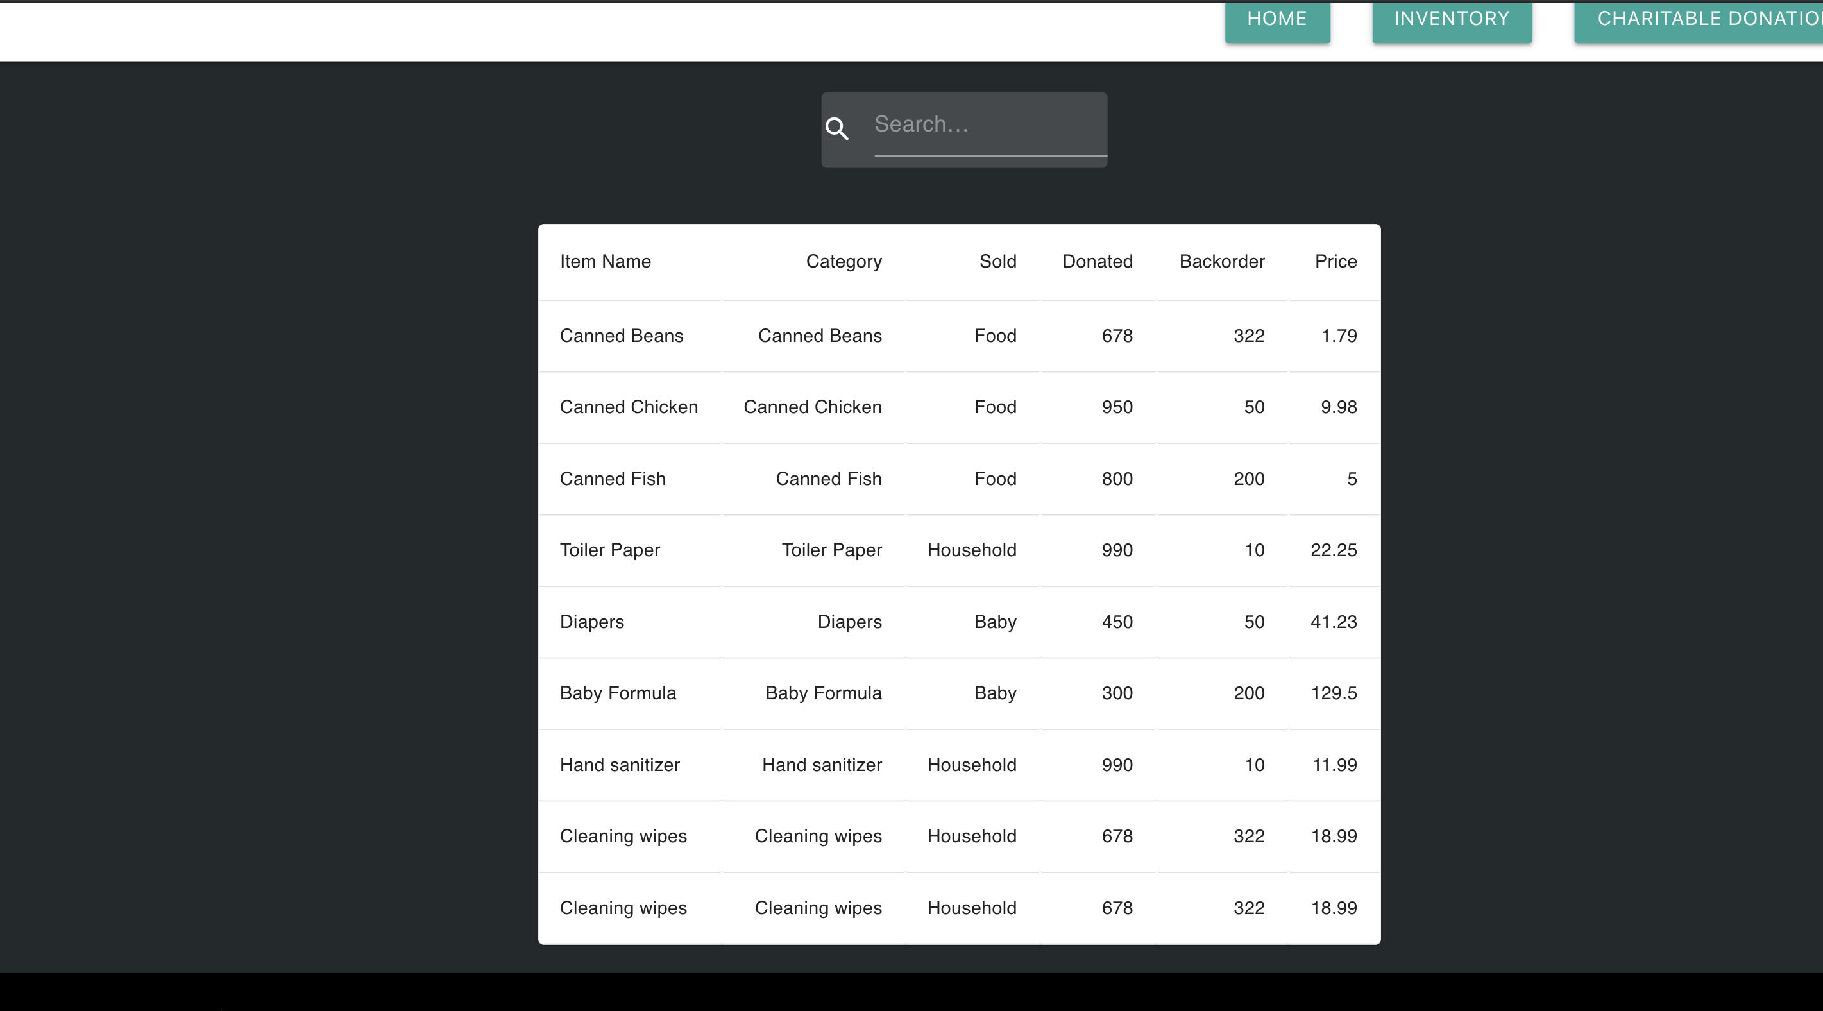Click the Baby Formula price 129.5

(x=1334, y=693)
